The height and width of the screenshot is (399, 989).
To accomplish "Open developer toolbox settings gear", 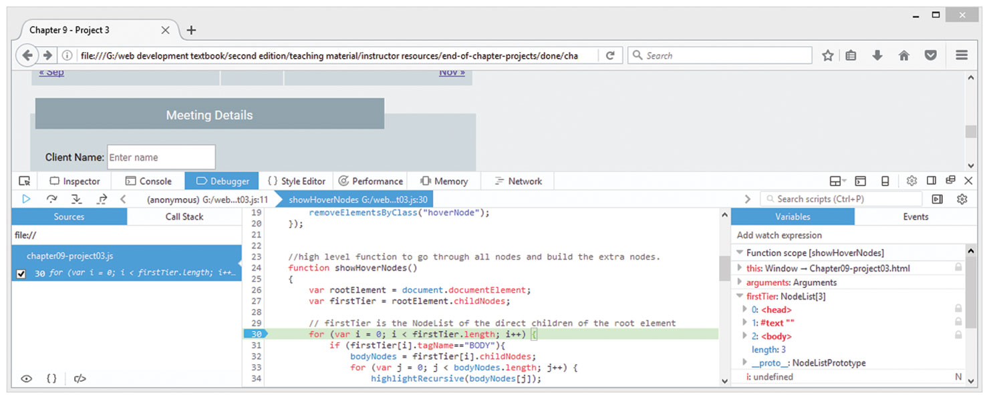I will [911, 181].
